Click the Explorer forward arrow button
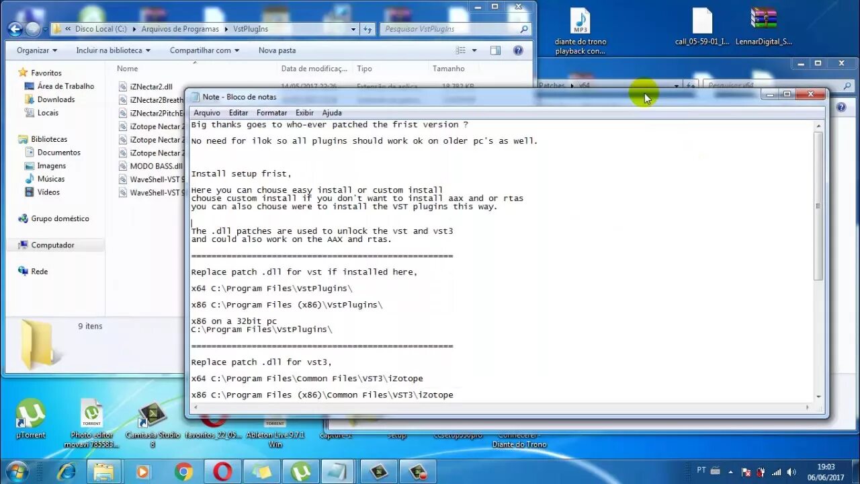 tap(32, 29)
